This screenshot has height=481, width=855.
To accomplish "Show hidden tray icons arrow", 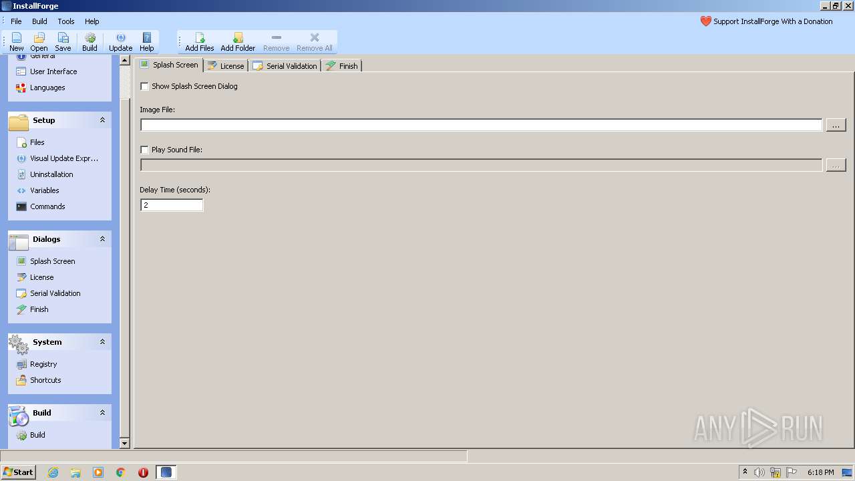I will (745, 472).
